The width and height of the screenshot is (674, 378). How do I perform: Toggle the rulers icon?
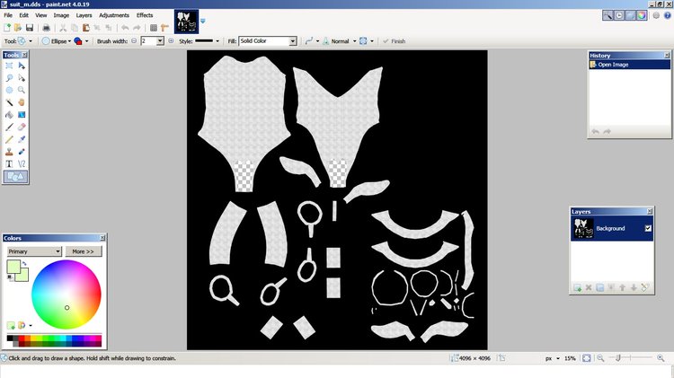(x=164, y=28)
